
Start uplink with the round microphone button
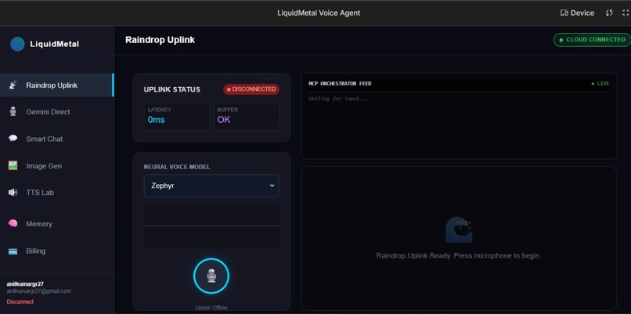[211, 276]
